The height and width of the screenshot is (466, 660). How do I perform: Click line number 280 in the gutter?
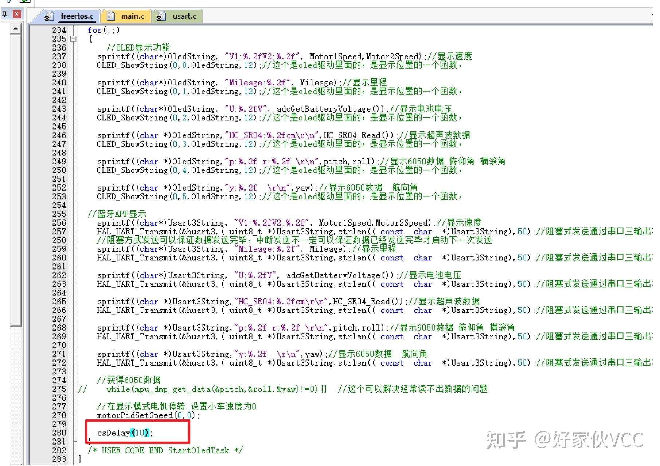pos(59,433)
